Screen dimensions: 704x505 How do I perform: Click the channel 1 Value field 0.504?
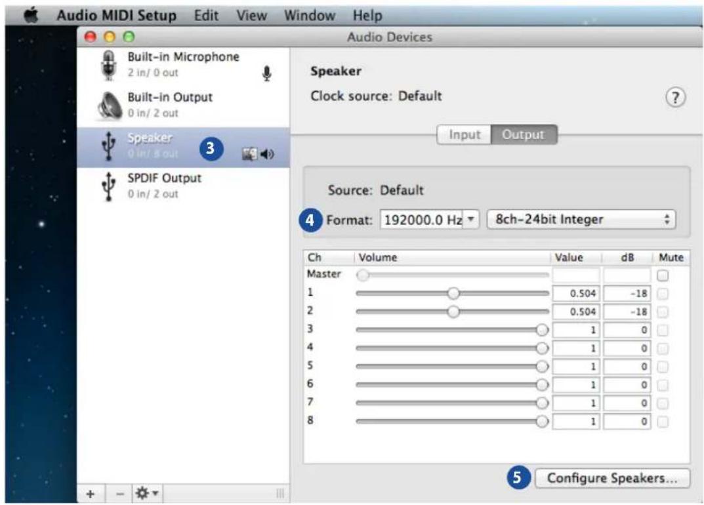[576, 294]
